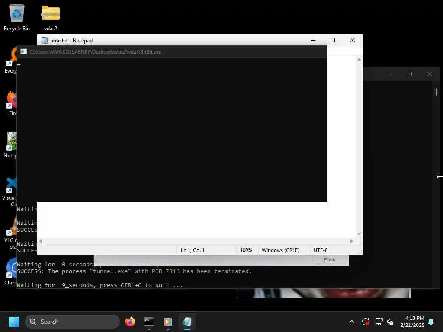443x332 pixels.
Task: Click the Windows Start button
Action: (x=14, y=322)
